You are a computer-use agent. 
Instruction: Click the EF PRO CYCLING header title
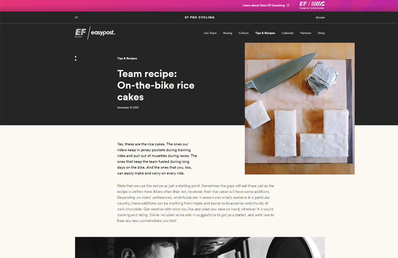point(199,17)
